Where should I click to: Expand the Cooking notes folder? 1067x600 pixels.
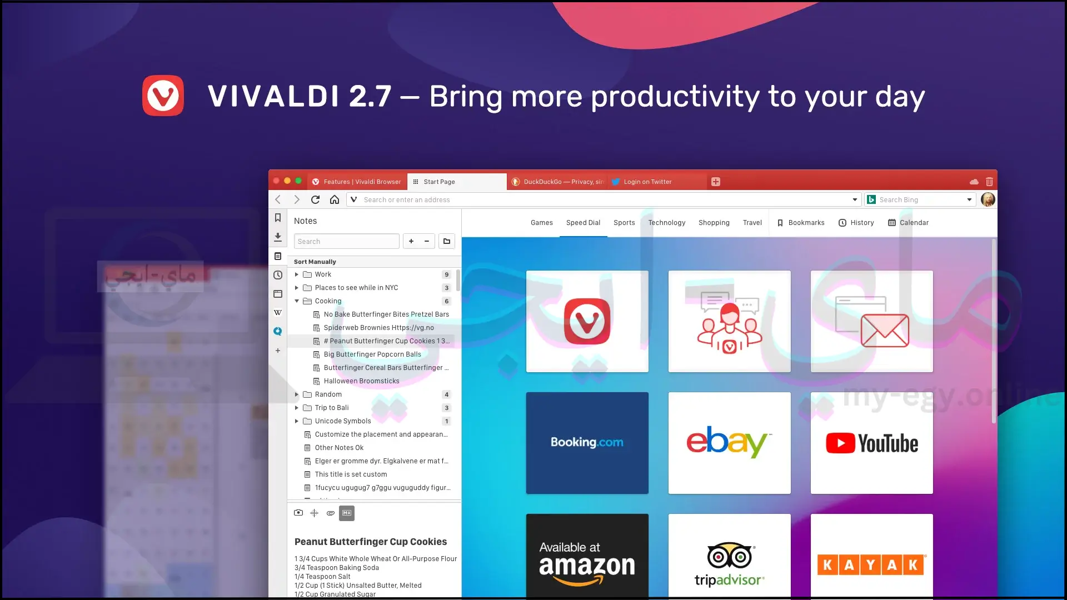tap(297, 301)
